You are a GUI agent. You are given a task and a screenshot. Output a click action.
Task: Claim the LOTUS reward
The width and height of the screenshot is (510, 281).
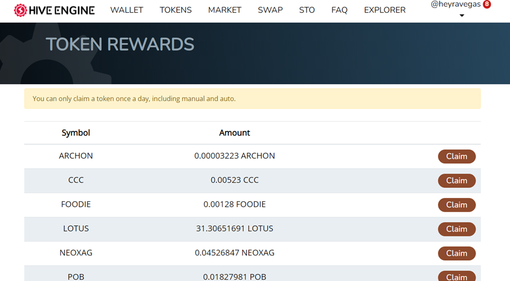click(x=457, y=229)
